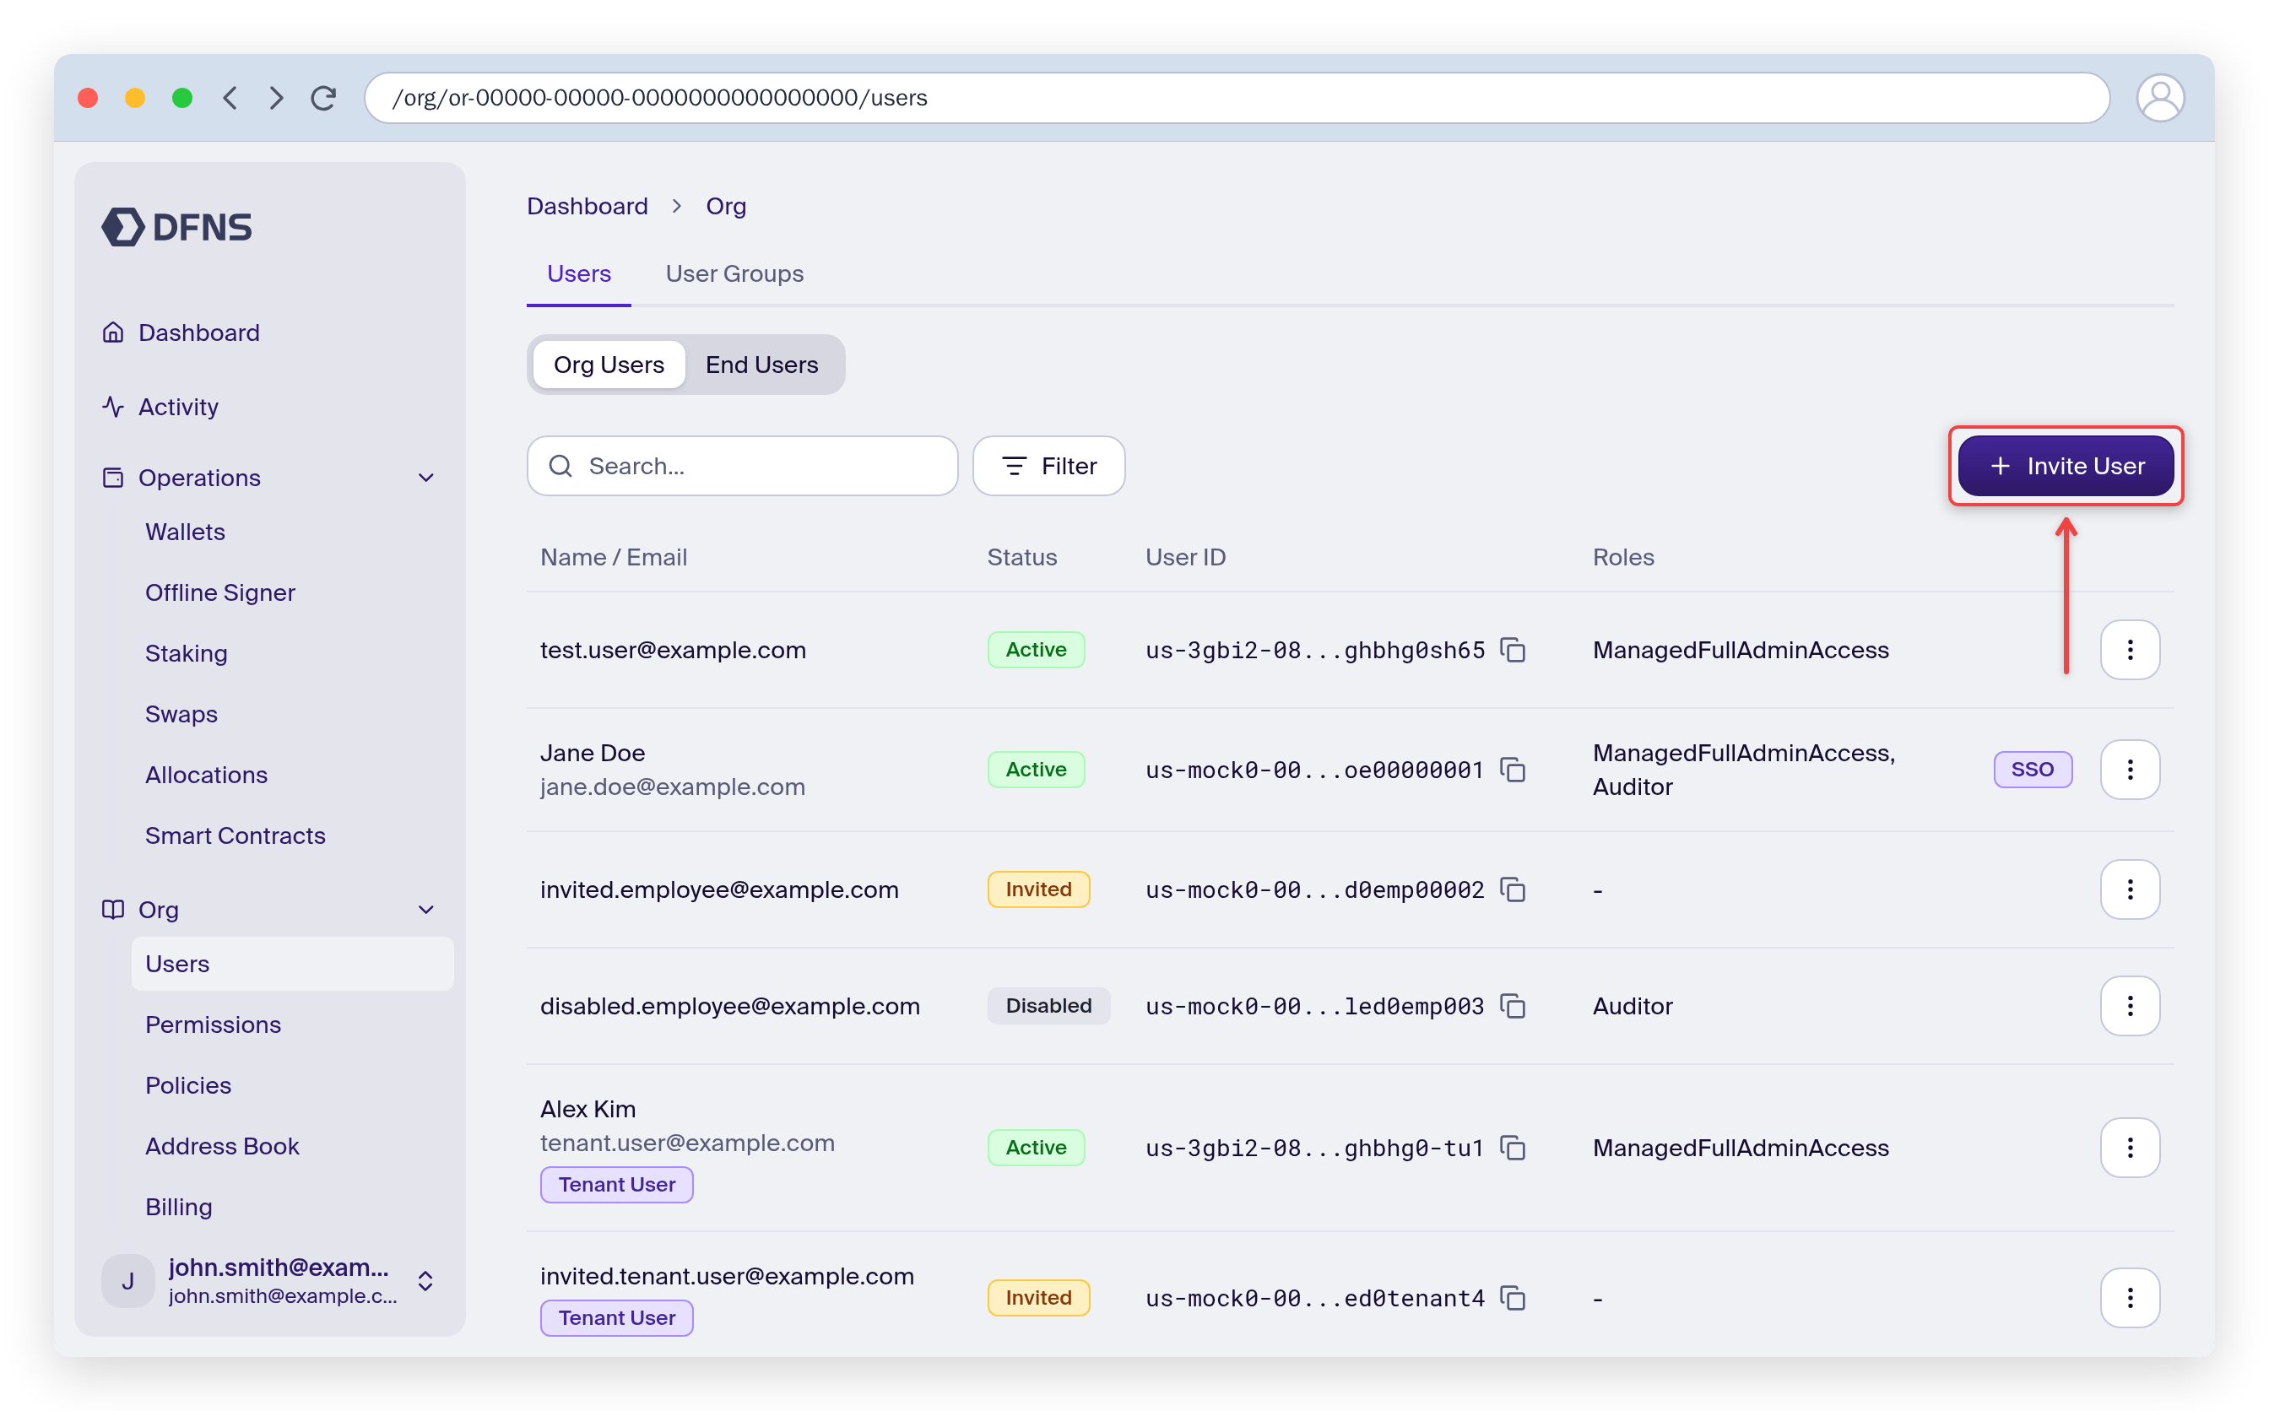Open actions menu for test.user@example.com

pos(2130,650)
